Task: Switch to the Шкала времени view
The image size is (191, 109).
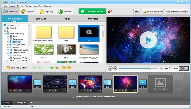Action: tap(21, 103)
